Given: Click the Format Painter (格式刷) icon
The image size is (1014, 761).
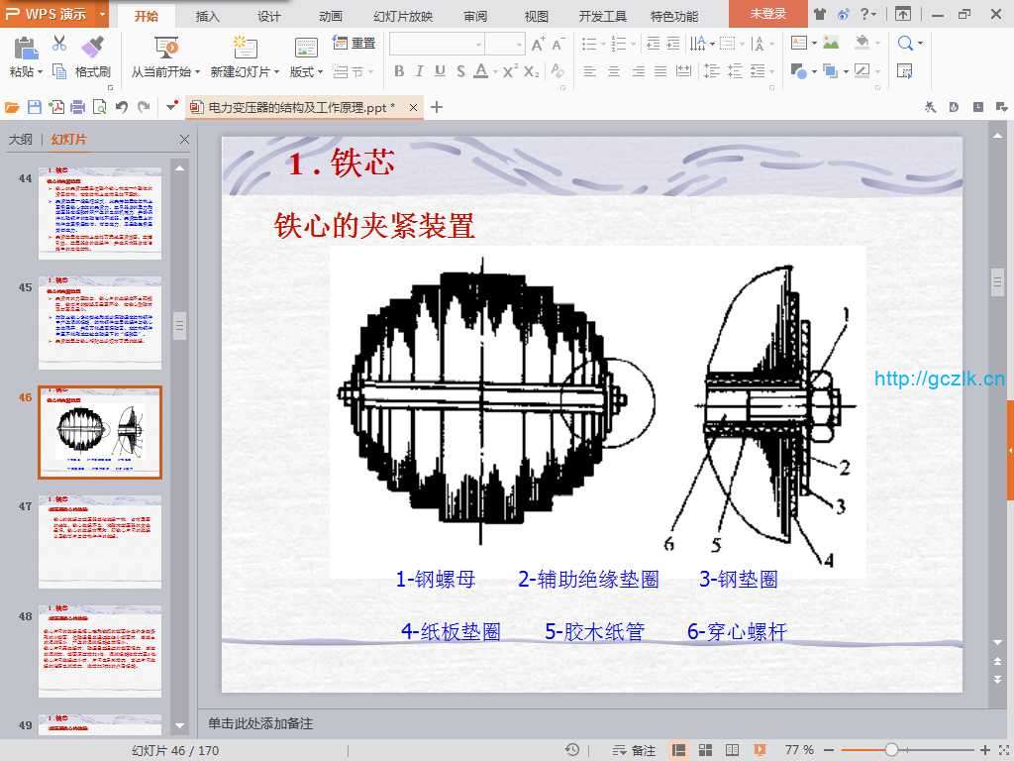Looking at the screenshot, I should click(92, 48).
